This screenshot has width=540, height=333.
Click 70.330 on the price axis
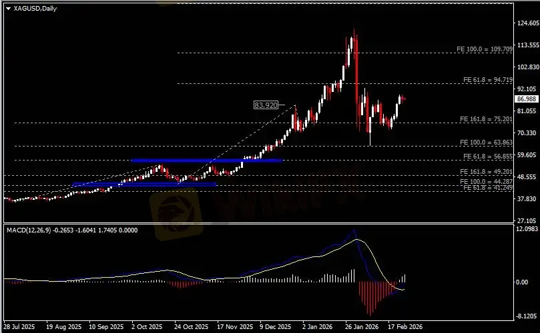click(527, 133)
